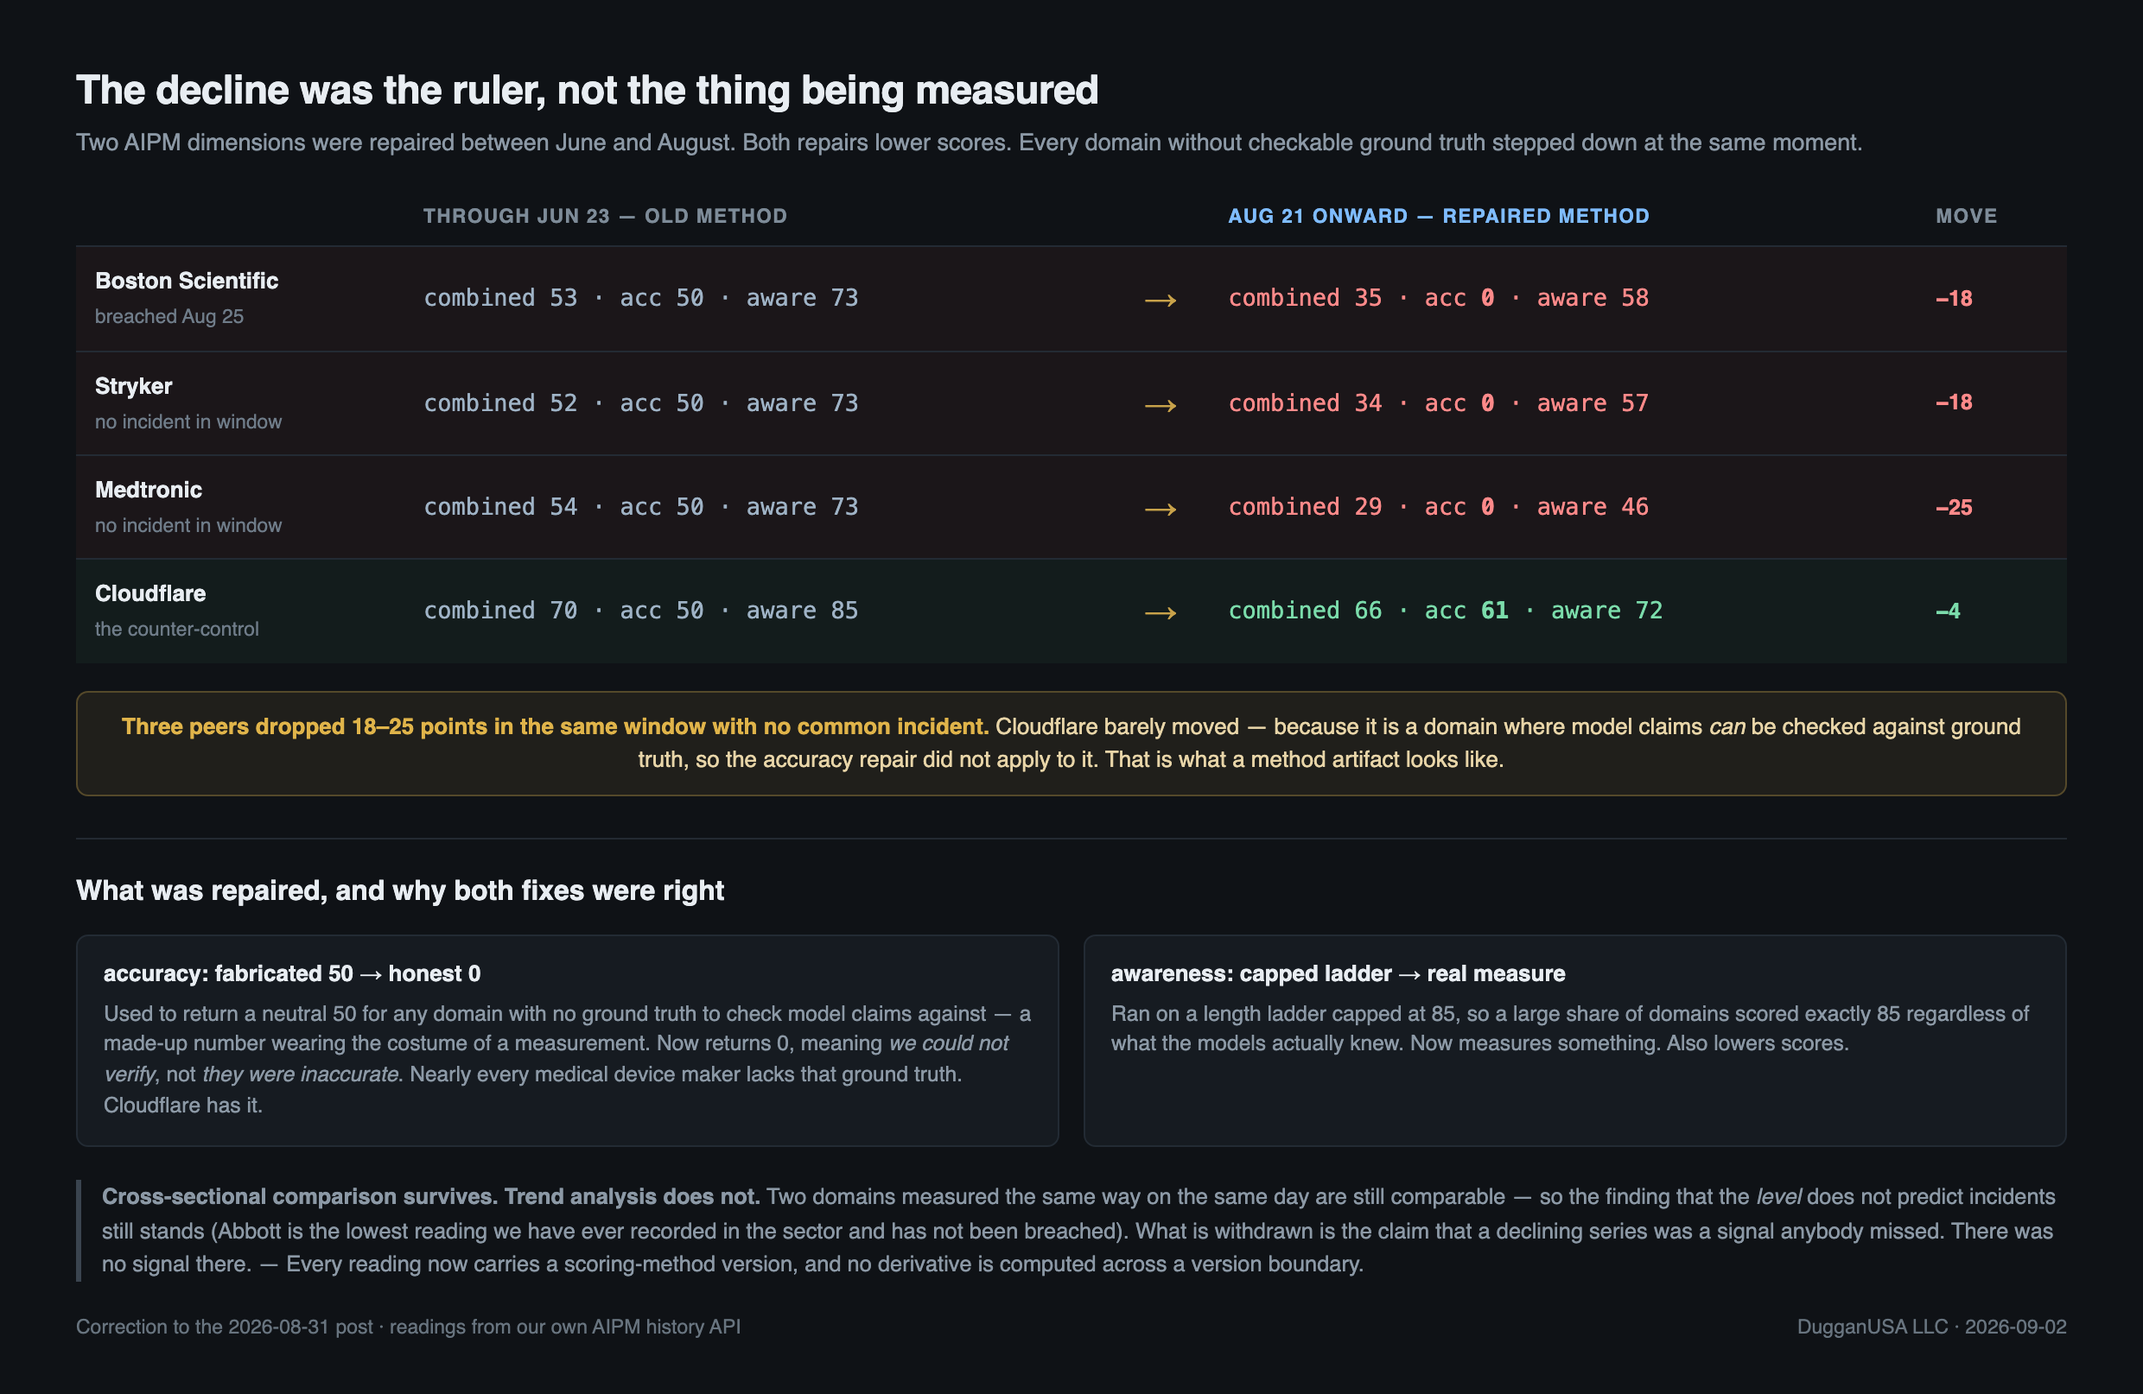Click 'Three peers dropped 18–25 points' callout text

tap(555, 726)
